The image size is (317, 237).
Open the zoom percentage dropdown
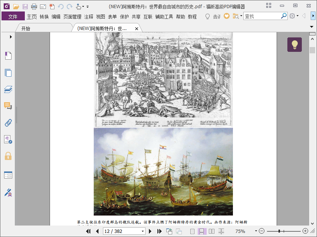tap(256, 231)
